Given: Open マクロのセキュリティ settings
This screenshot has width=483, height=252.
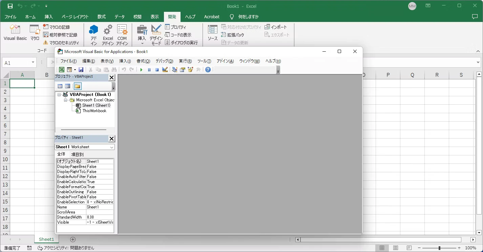Looking at the screenshot, I should [61, 43].
